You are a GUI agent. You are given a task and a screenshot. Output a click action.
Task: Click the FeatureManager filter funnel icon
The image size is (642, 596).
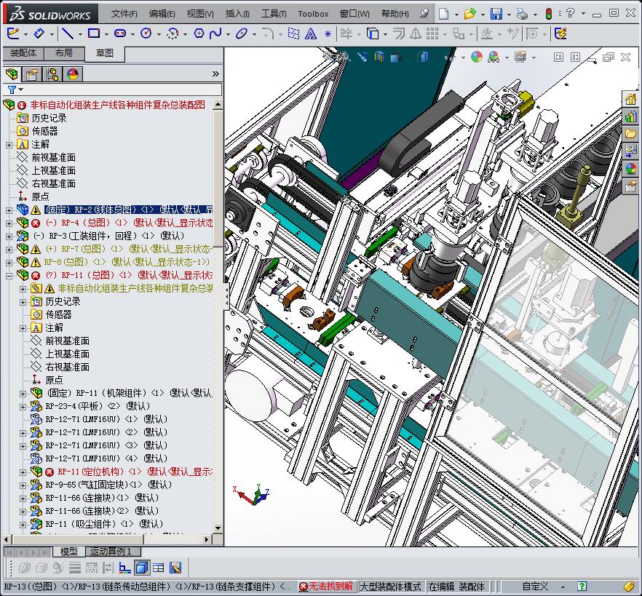[12, 90]
